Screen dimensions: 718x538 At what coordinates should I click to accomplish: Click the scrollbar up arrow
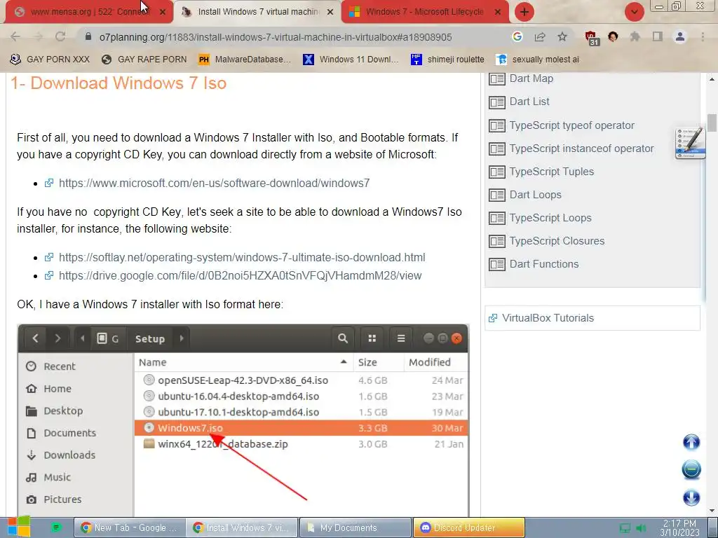point(712,79)
